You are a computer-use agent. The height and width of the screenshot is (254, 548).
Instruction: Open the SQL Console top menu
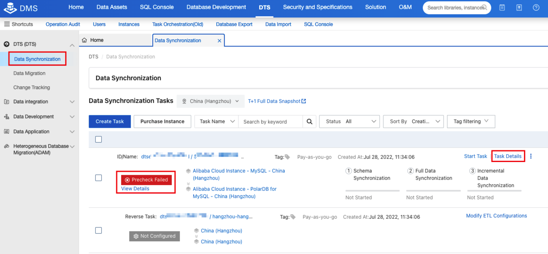[157, 7]
